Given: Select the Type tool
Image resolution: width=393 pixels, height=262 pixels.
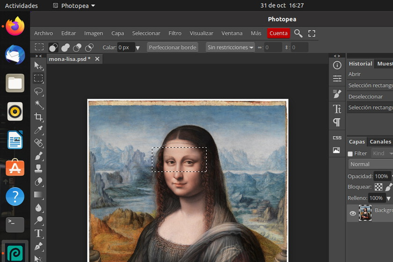Looking at the screenshot, I should coord(39,233).
